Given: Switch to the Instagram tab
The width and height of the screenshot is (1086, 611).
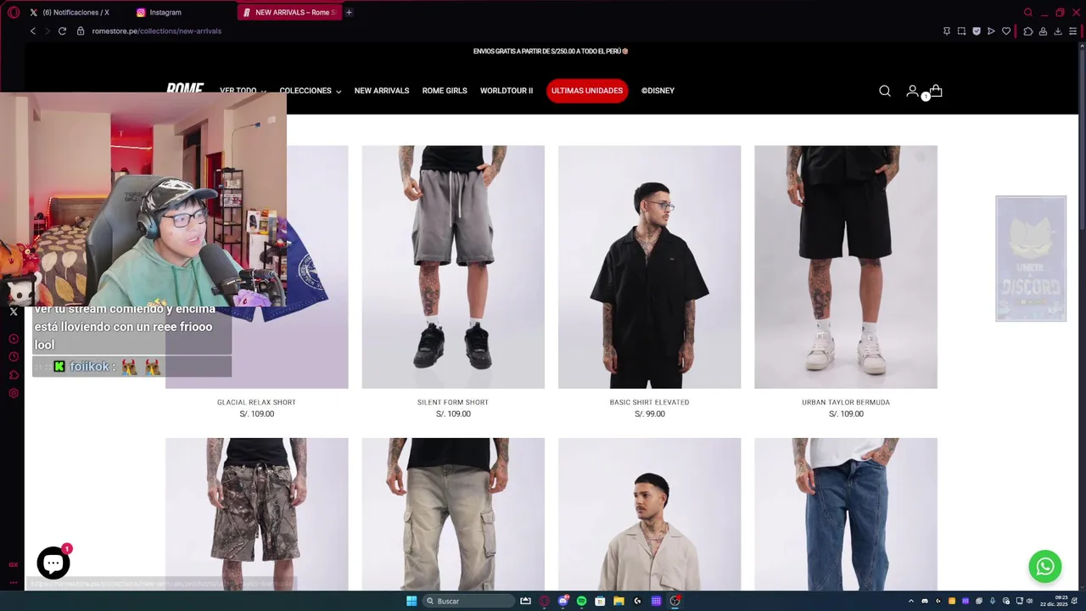Looking at the screenshot, I should pos(165,13).
